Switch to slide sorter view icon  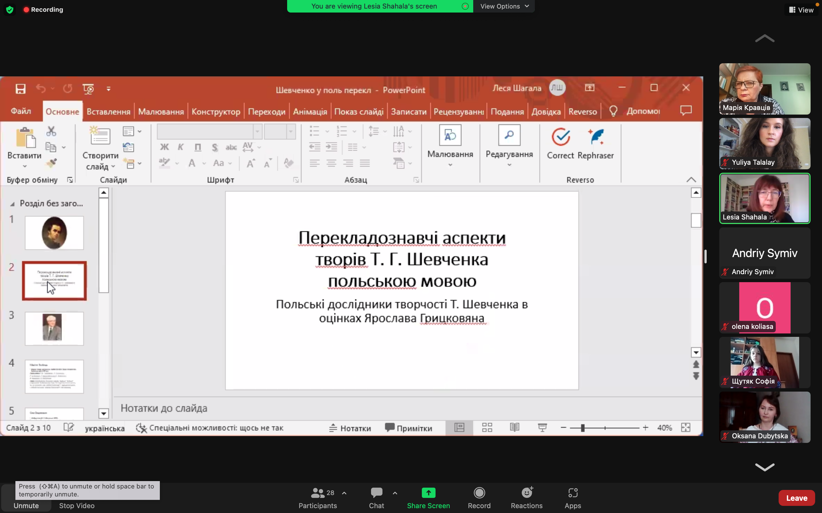coord(487,427)
